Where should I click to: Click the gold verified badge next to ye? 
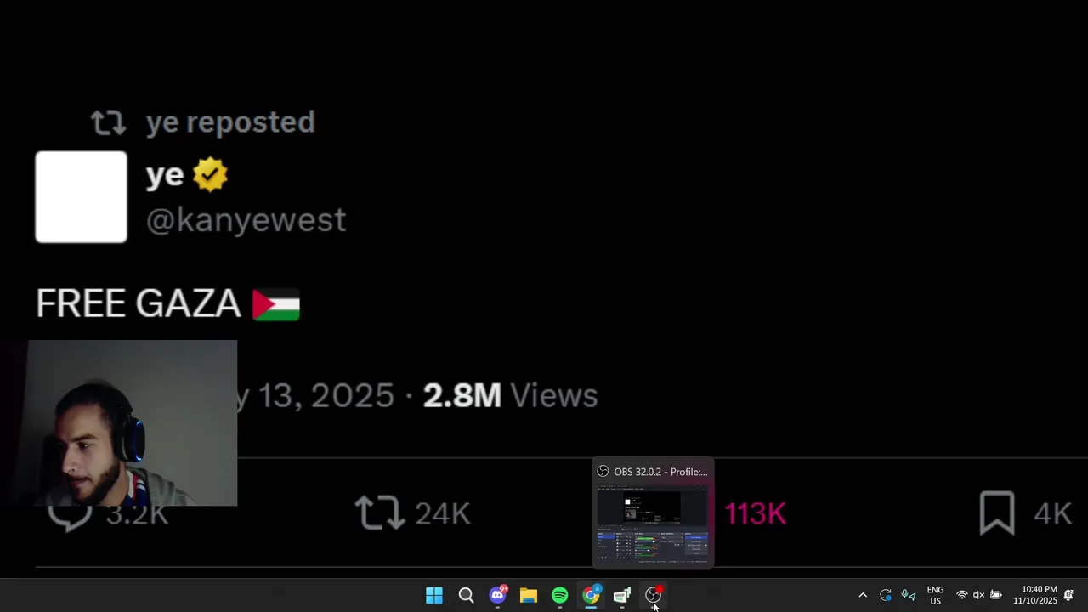210,175
